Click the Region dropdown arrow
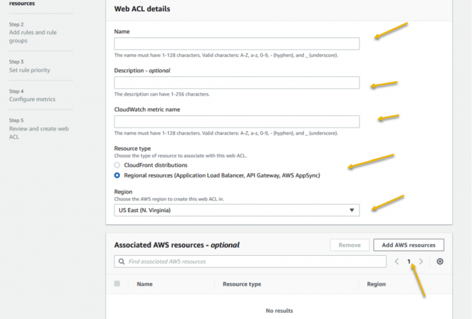472x319 pixels. tap(351, 209)
